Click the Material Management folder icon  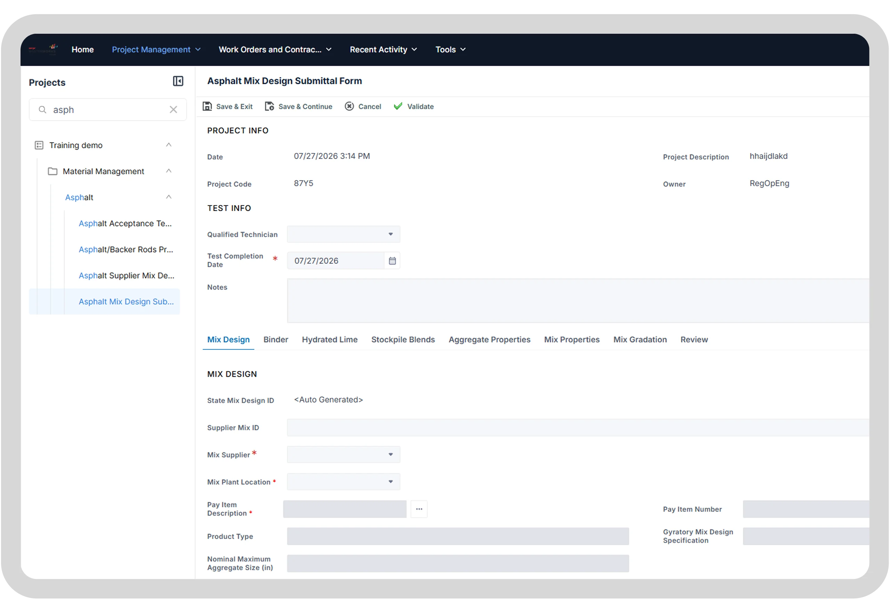click(x=52, y=171)
